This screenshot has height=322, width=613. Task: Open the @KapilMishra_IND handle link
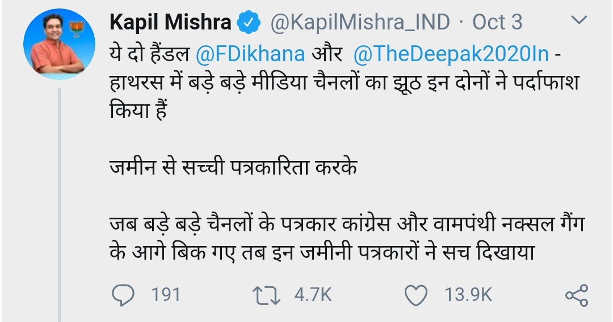click(x=359, y=23)
